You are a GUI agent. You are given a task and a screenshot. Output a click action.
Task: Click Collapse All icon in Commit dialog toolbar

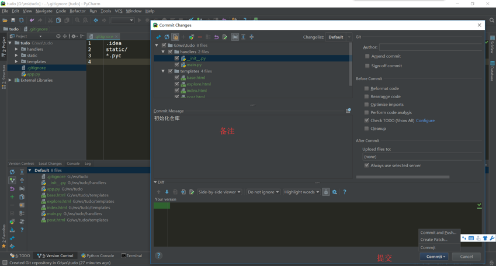tap(251, 37)
